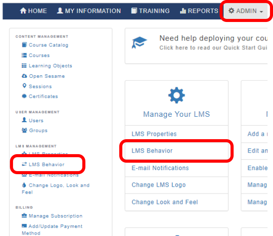This screenshot has width=273, height=236.
Task: Click the bar chart icon beside REPORTS
Action: pos(183,11)
